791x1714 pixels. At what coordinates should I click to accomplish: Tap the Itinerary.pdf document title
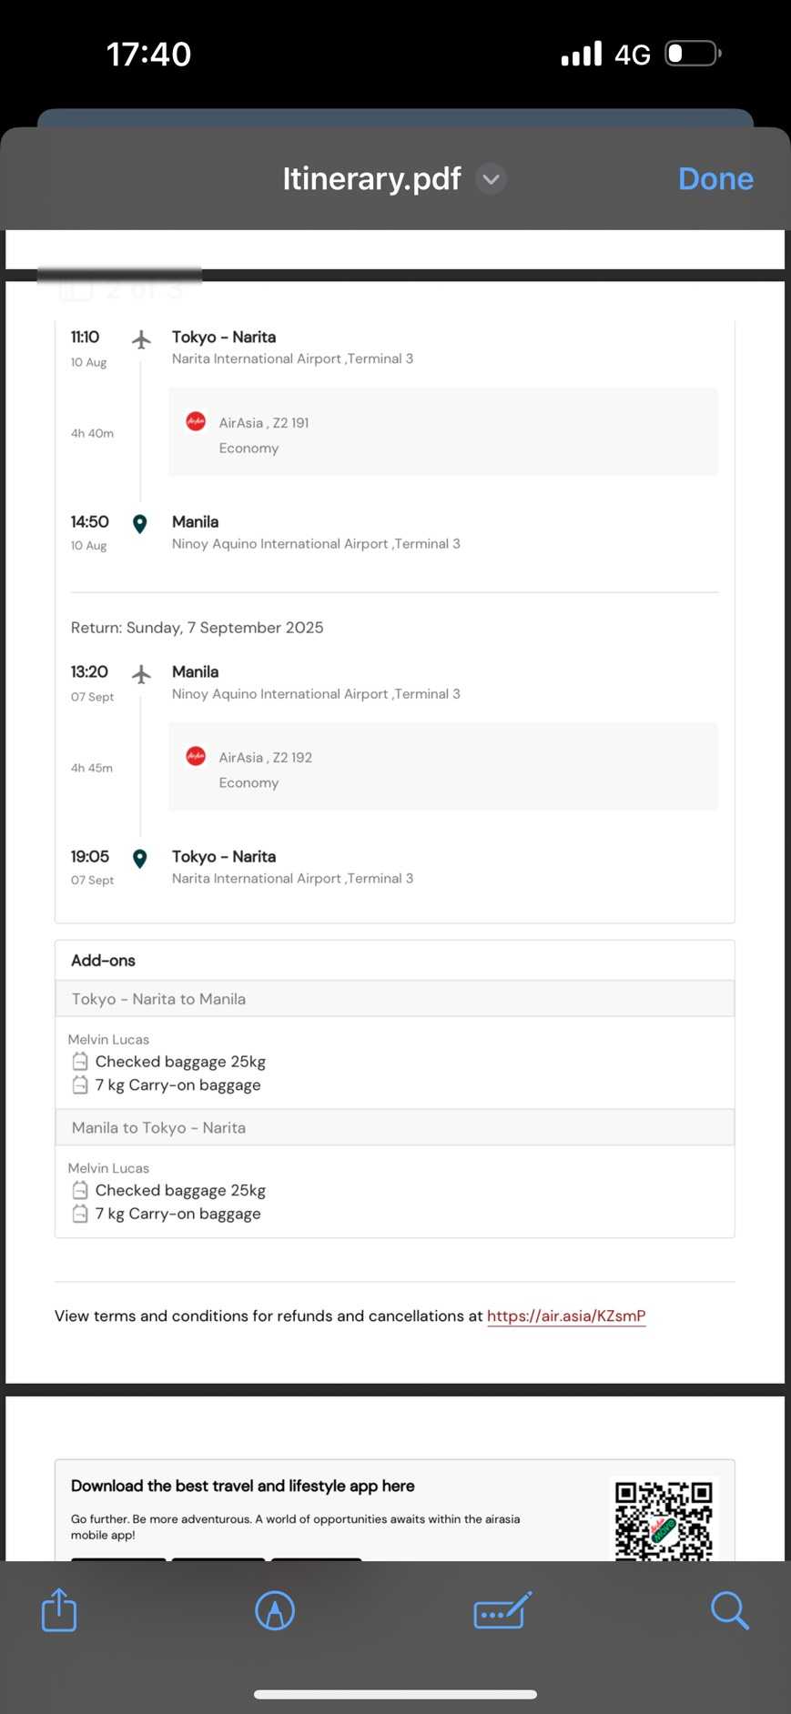pos(371,179)
